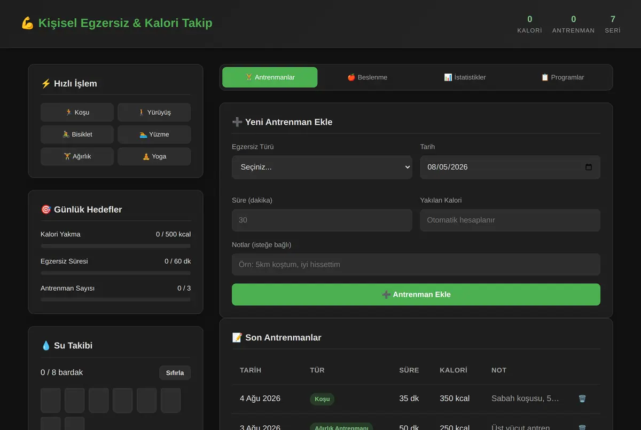This screenshot has width=641, height=430.
Task: Submit with the Antrenman Ekle button
Action: pos(416,294)
